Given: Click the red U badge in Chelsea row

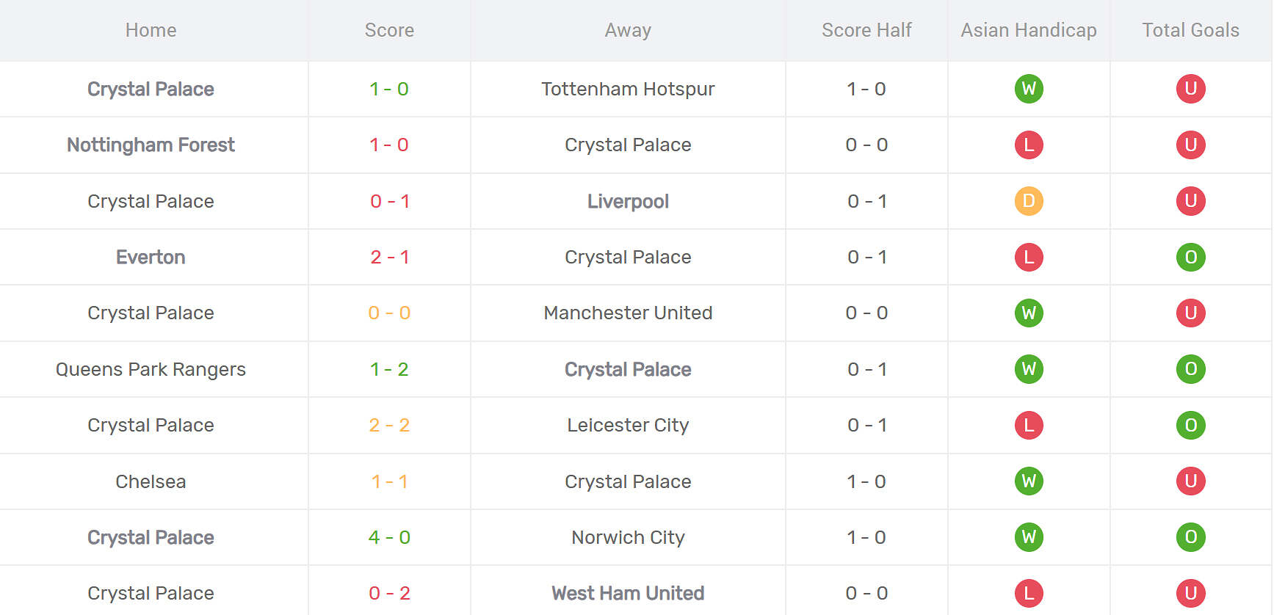Looking at the screenshot, I should 1190,481.
